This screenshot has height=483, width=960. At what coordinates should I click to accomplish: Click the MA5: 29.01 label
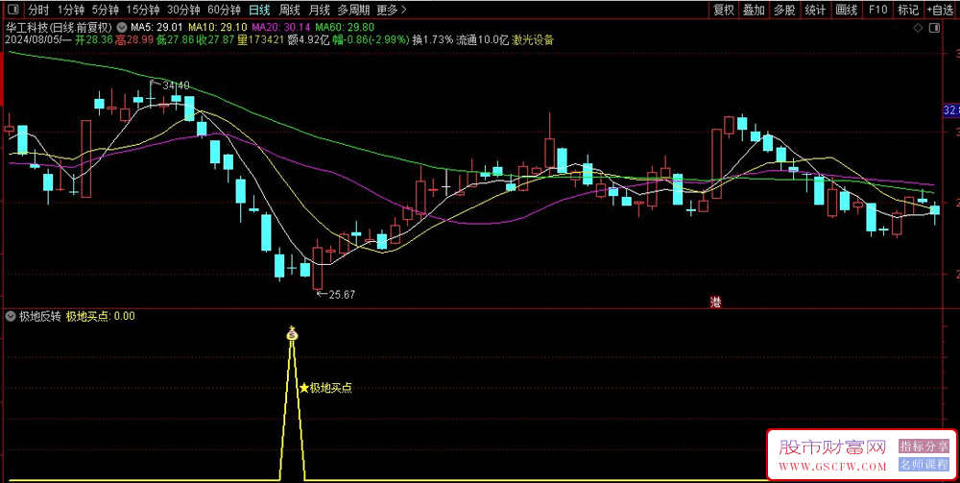(157, 28)
